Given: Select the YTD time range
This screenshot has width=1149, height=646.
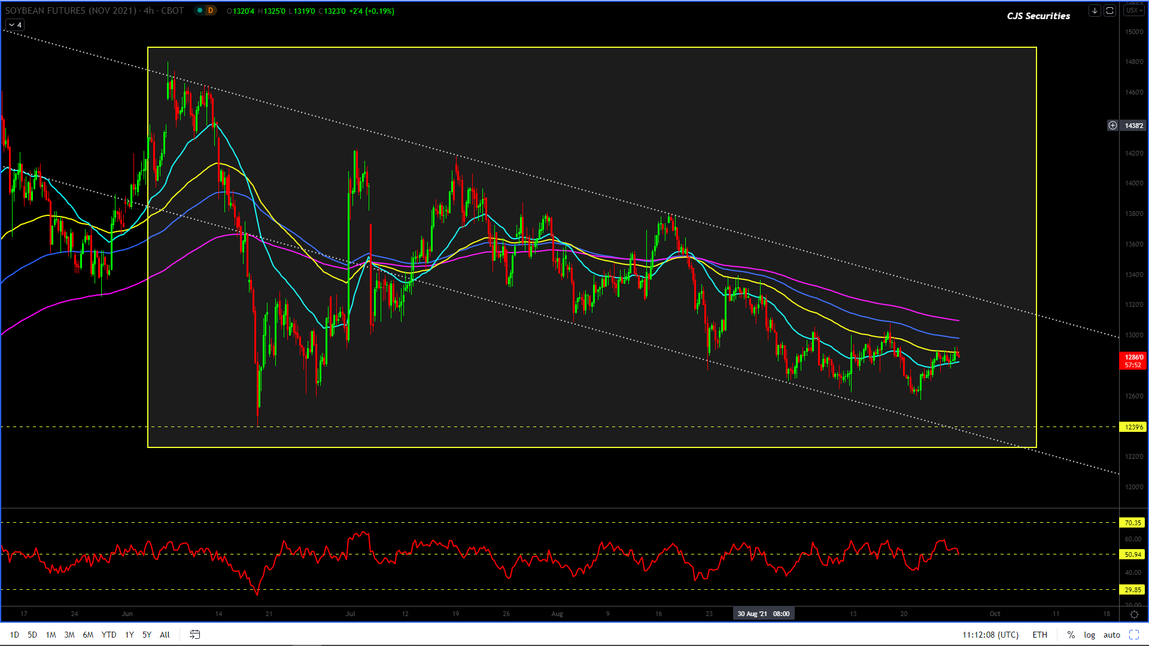Looking at the screenshot, I should (x=108, y=635).
